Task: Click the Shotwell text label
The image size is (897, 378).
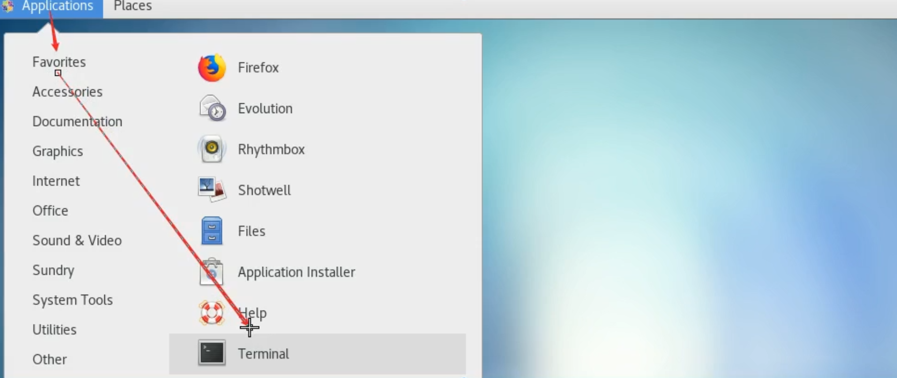Action: (264, 190)
